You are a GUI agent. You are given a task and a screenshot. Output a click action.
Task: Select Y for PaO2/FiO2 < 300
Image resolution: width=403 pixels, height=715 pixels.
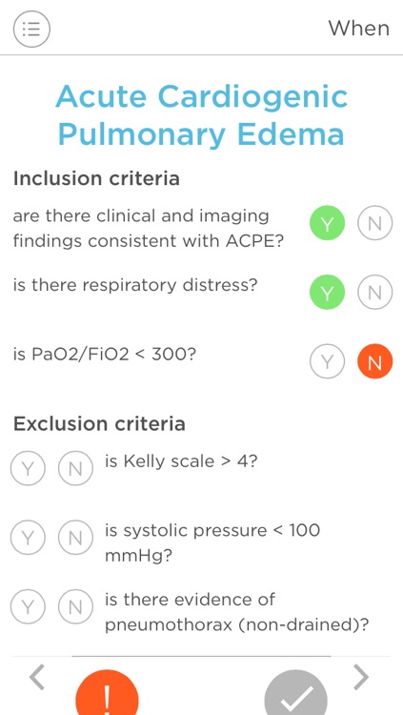[328, 361]
